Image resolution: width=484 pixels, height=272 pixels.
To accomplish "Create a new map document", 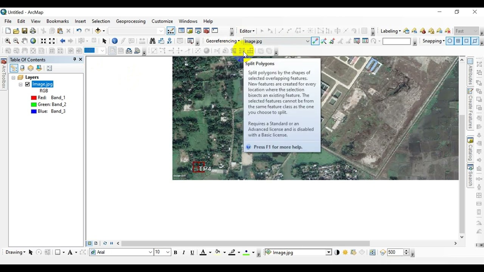I will click(x=8, y=31).
